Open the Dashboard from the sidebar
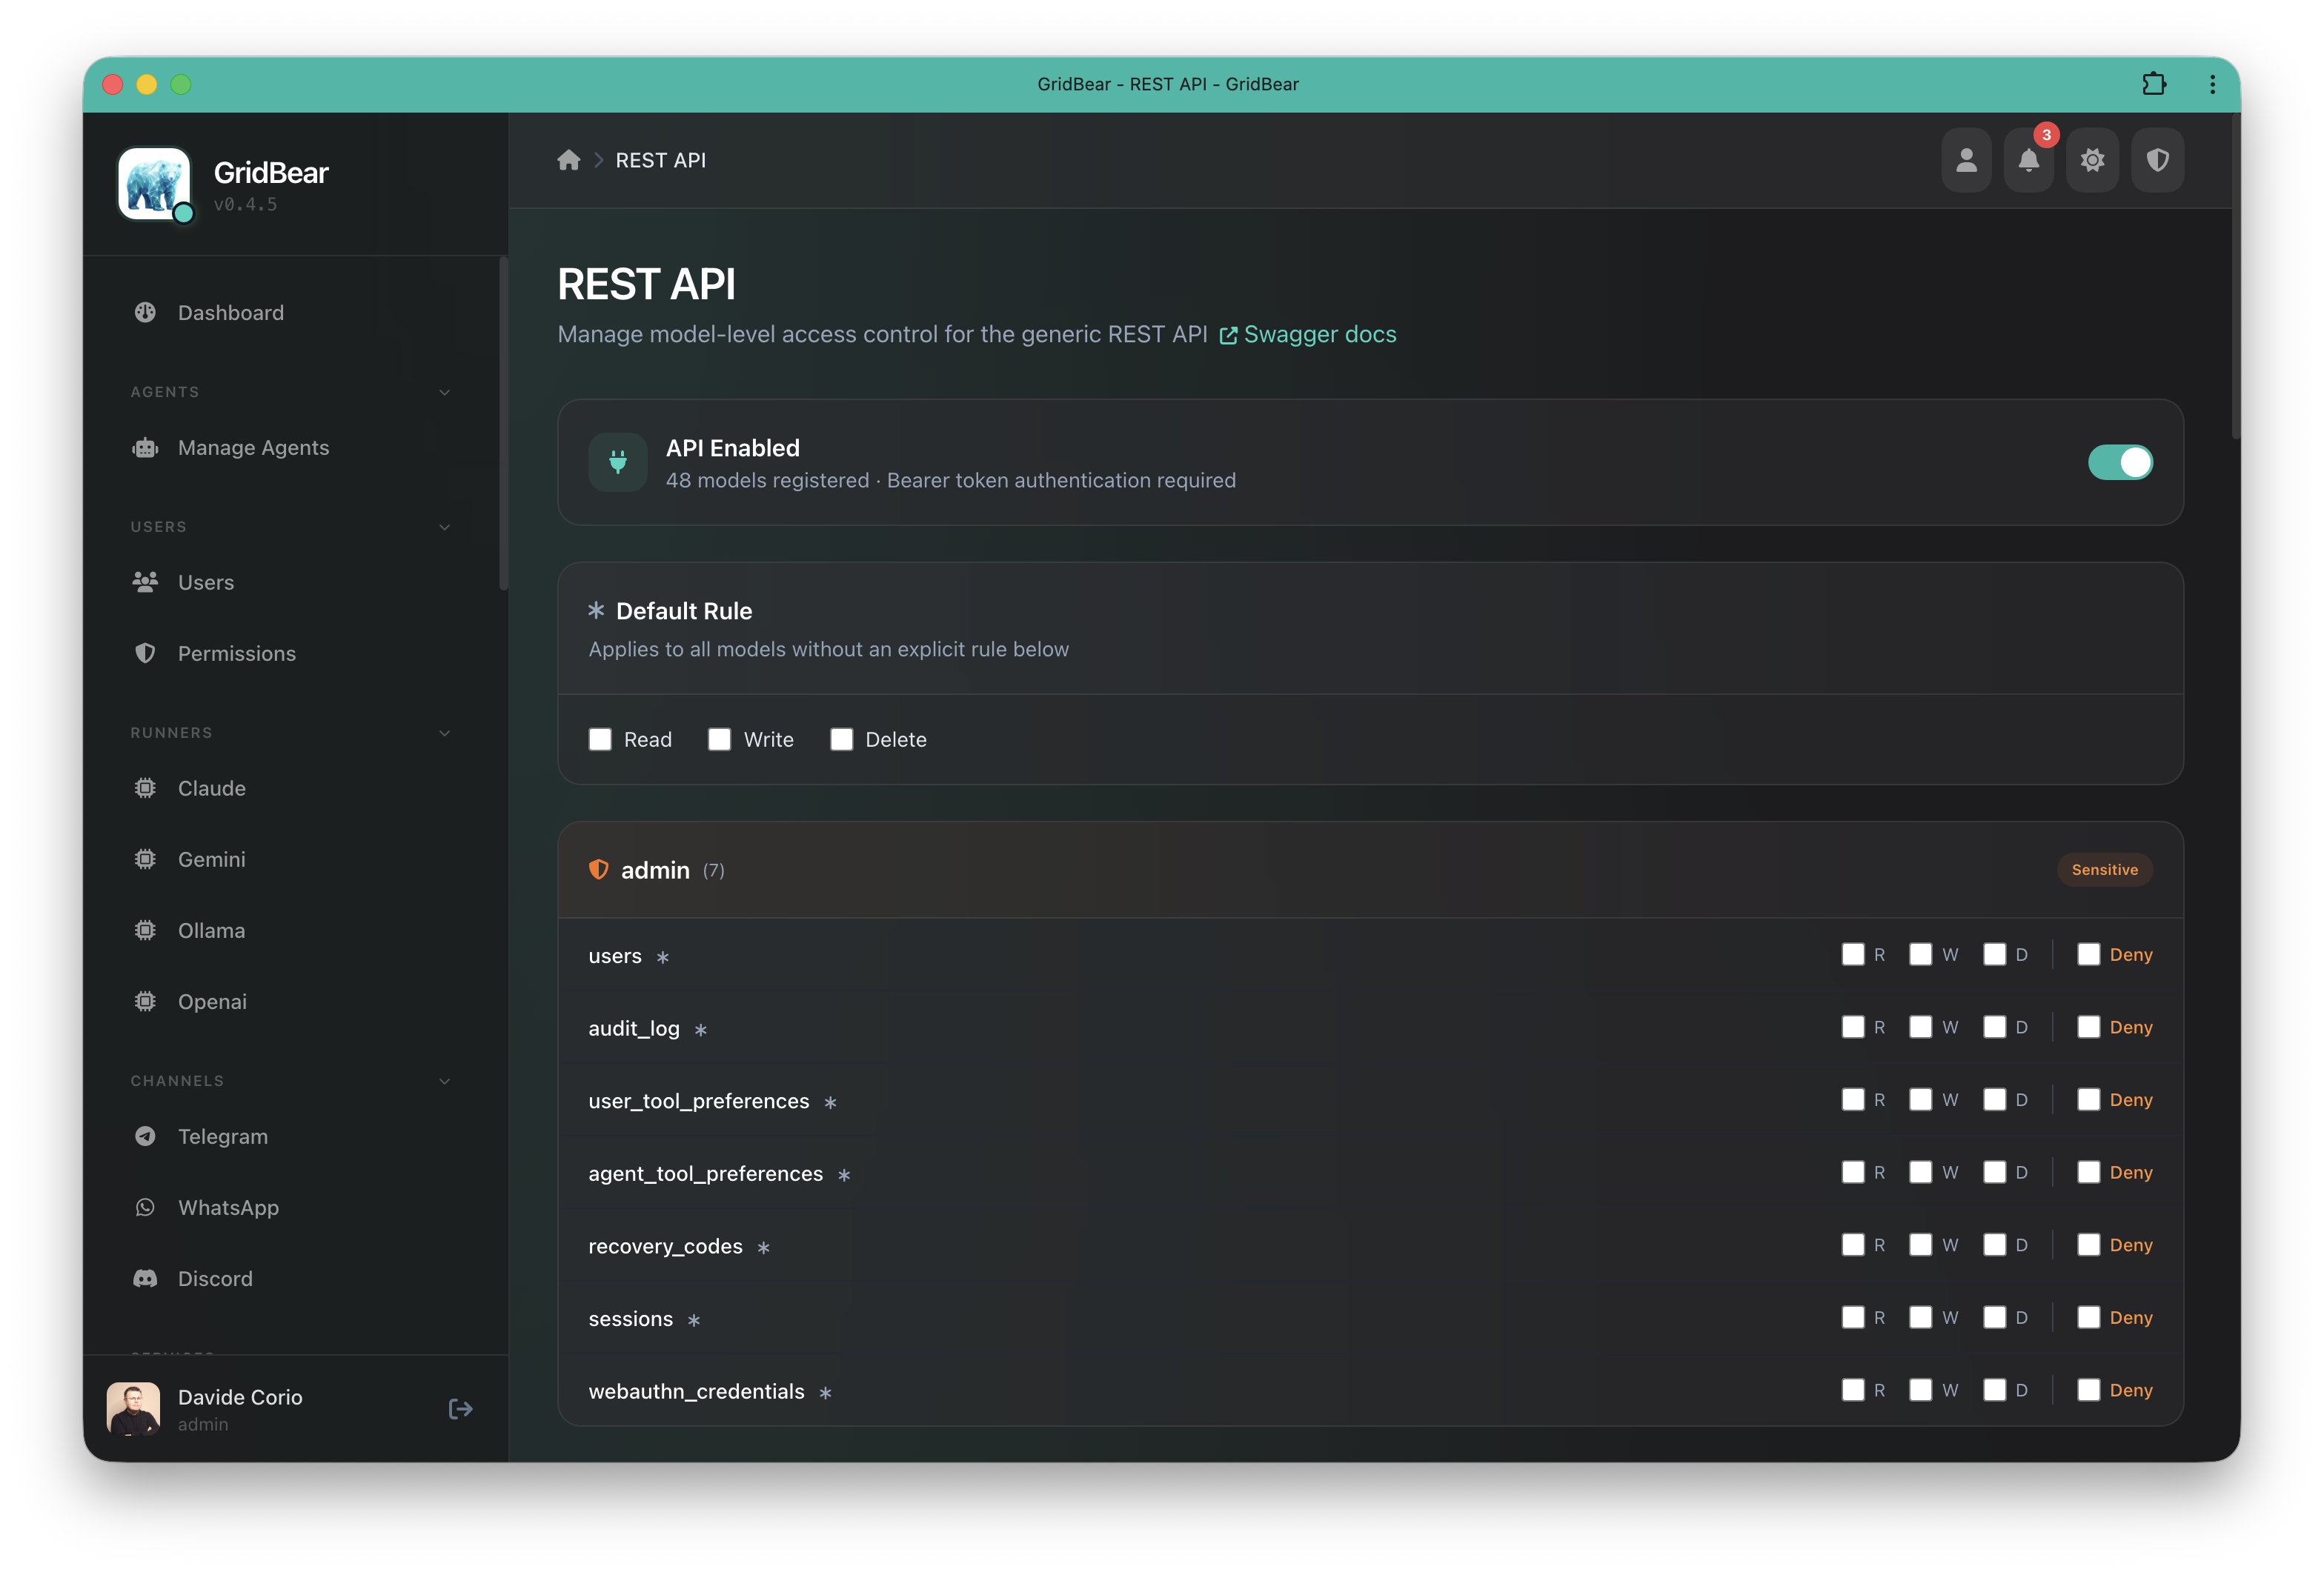2324x1572 pixels. tap(230, 312)
